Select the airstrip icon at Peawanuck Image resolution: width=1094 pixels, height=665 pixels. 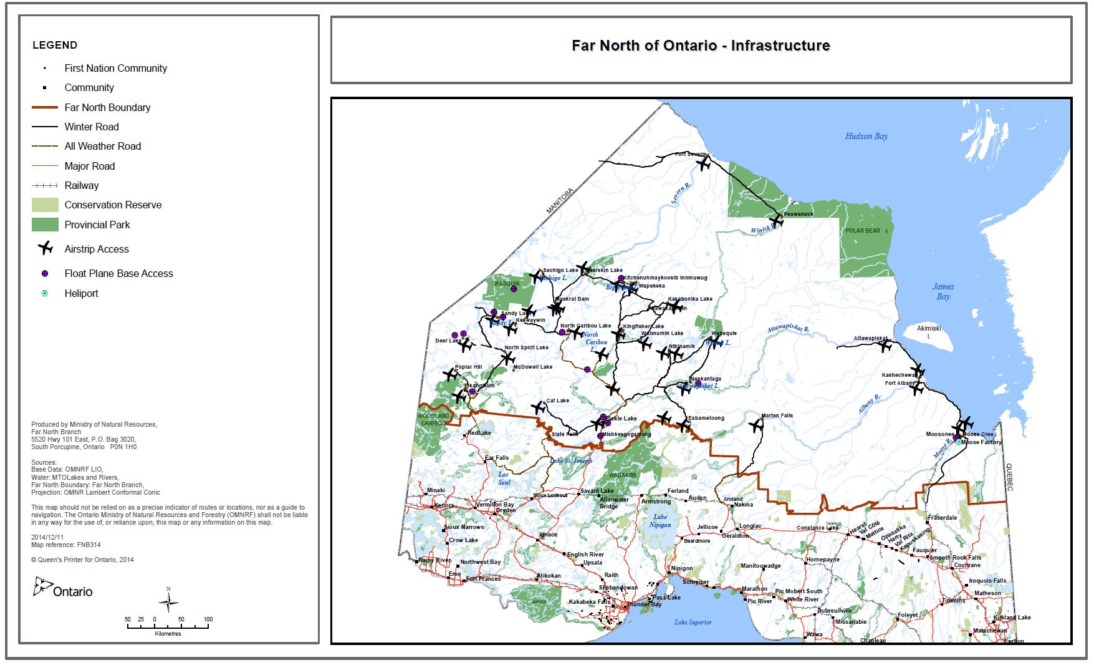777,220
